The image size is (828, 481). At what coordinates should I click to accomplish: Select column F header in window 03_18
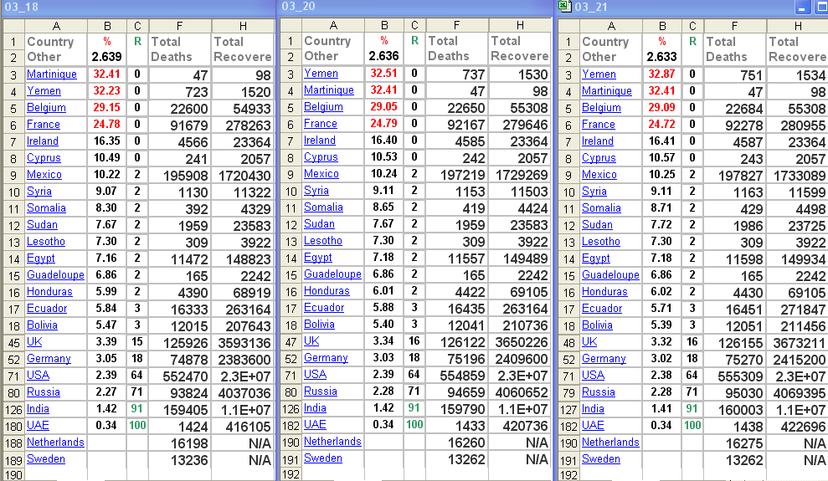[x=180, y=26]
